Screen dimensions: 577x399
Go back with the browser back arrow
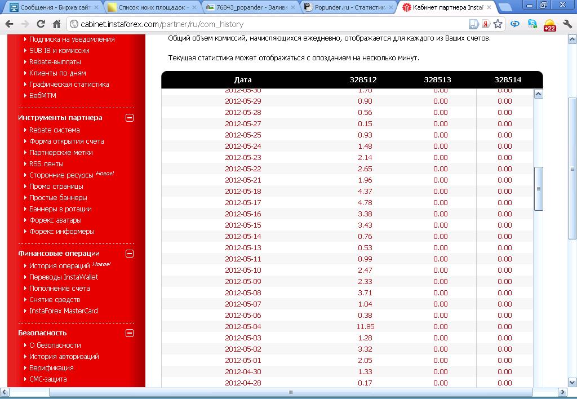click(10, 24)
